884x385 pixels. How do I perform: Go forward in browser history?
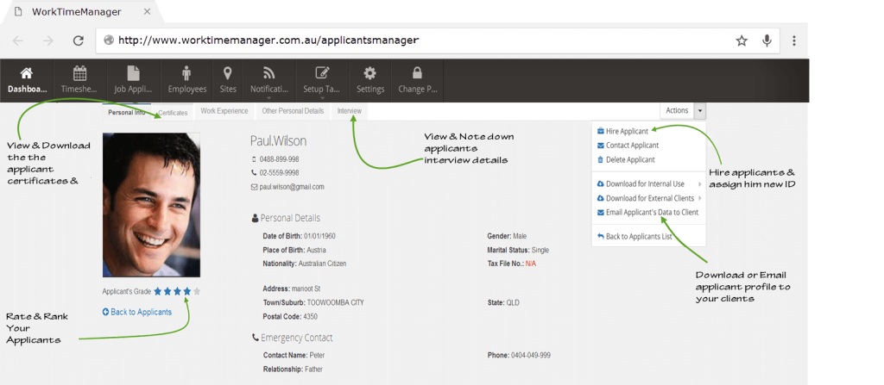[48, 40]
